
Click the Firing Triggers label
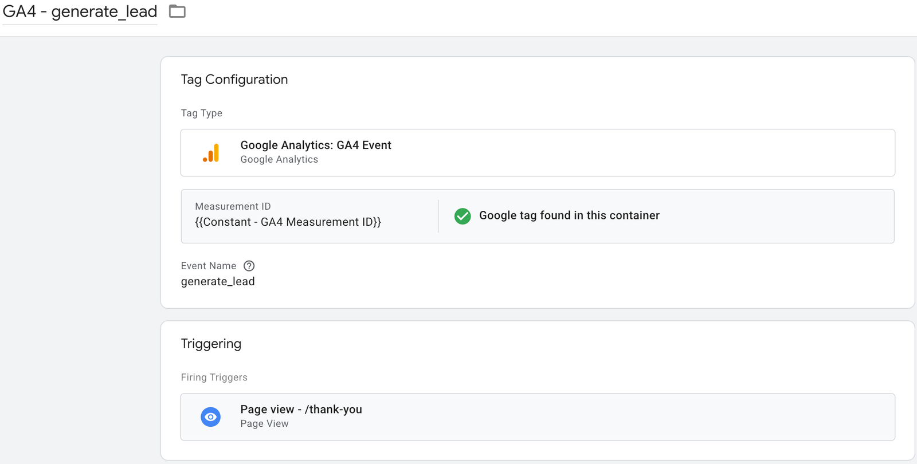[x=214, y=378]
